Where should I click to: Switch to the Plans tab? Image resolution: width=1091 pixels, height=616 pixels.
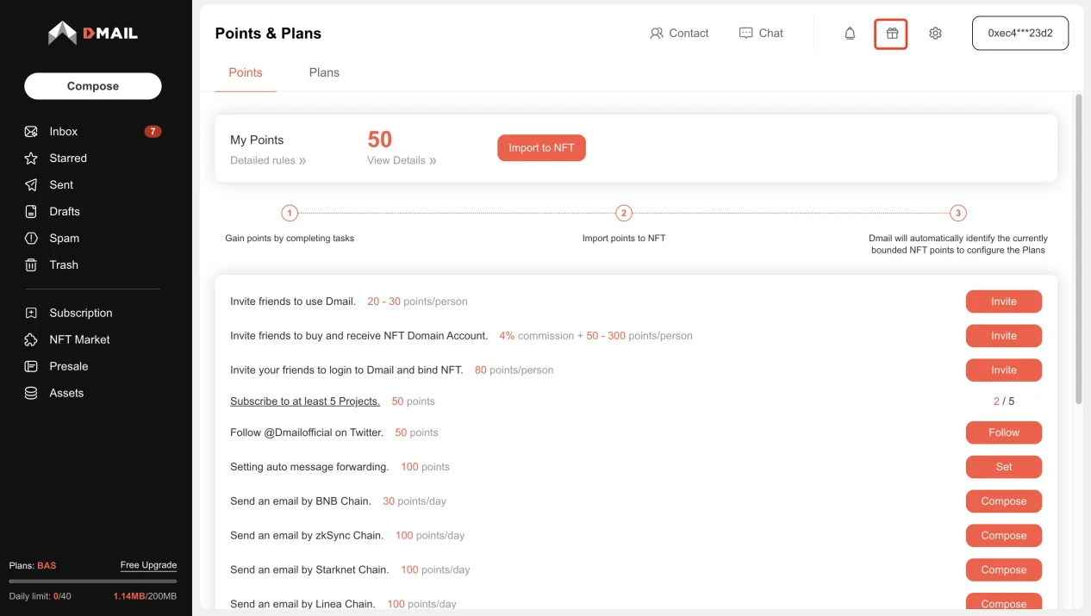tap(324, 72)
